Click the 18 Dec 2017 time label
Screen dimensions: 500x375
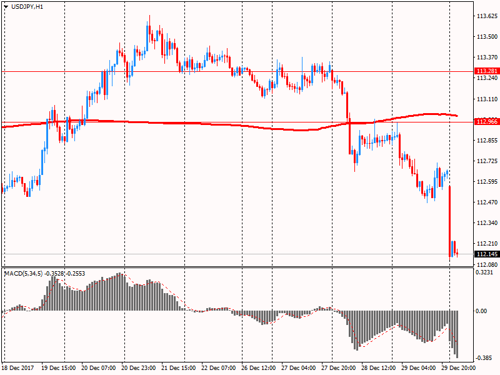17,368
